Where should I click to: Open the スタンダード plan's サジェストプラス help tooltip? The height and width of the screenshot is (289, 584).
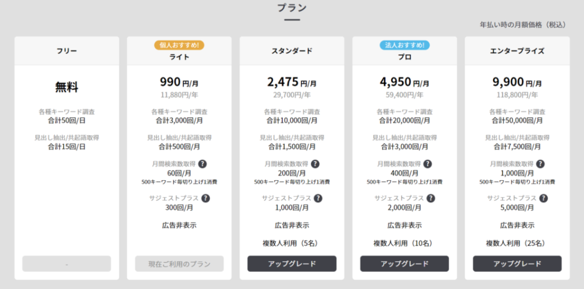click(x=318, y=198)
